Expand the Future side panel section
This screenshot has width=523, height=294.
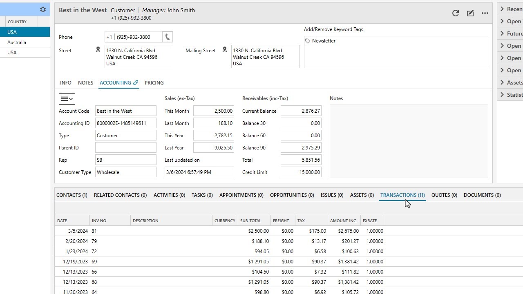click(x=510, y=33)
